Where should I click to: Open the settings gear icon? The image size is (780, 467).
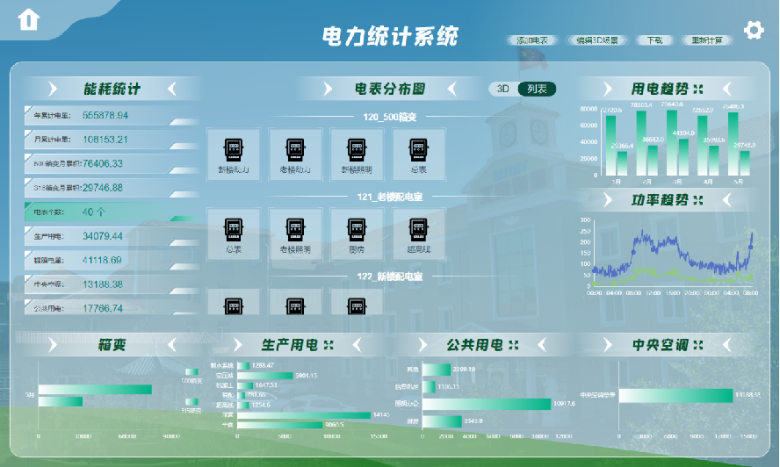click(754, 31)
